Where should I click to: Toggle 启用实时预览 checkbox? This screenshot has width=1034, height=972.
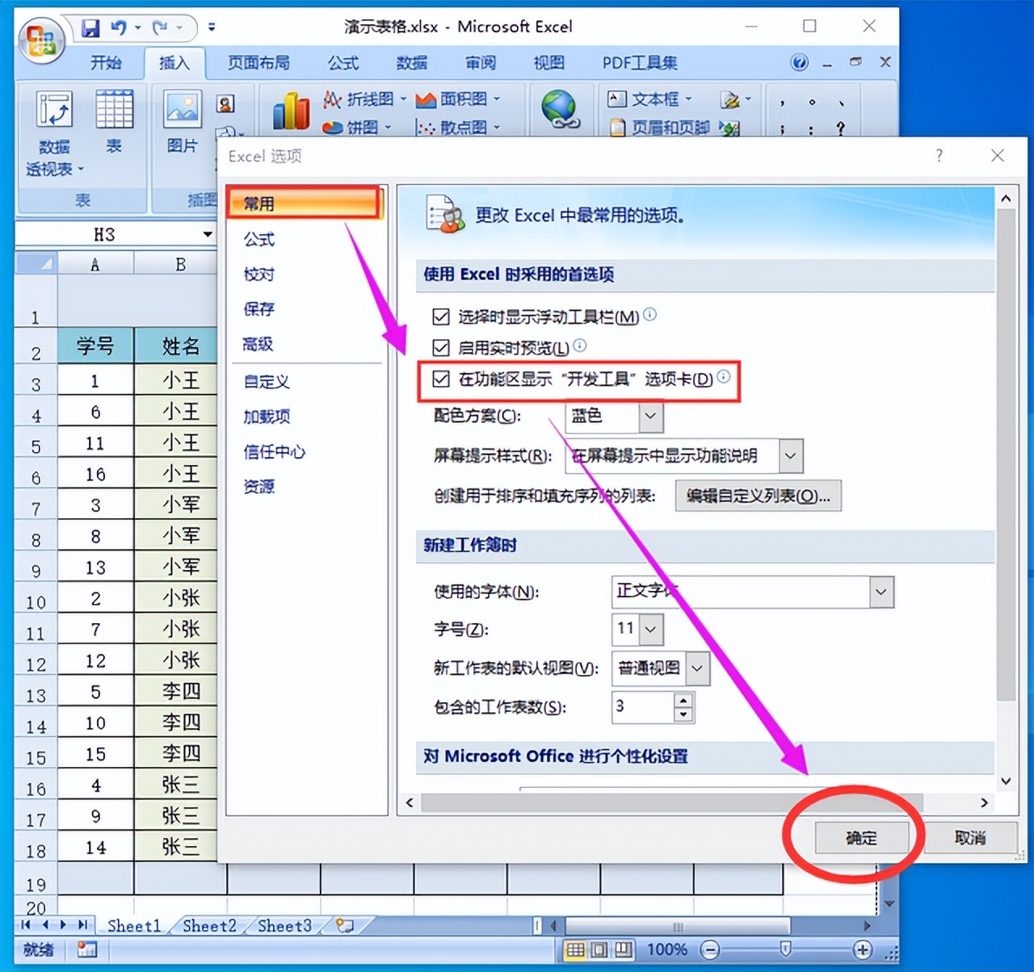(x=441, y=348)
